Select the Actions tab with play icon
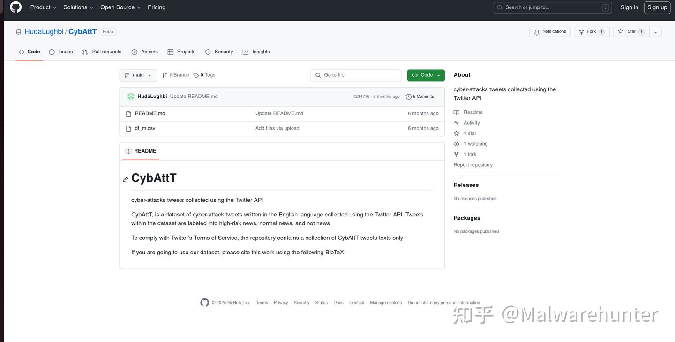Image resolution: width=675 pixels, height=342 pixels. pyautogui.click(x=134, y=52)
